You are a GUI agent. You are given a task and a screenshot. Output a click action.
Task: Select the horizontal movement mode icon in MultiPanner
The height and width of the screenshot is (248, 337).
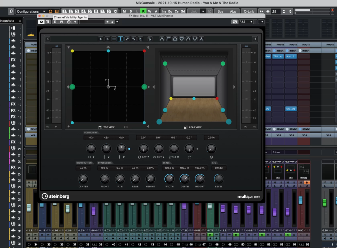[114, 39]
